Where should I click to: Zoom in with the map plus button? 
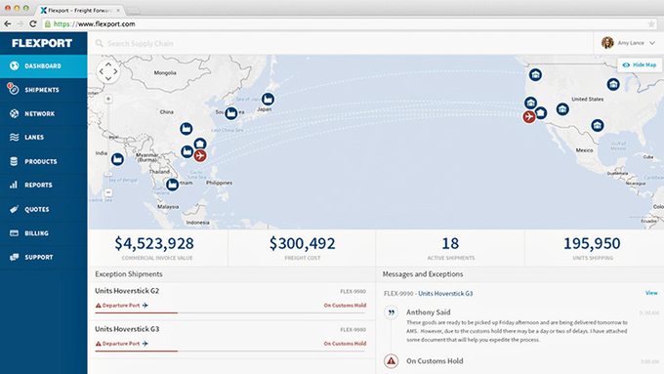point(108,99)
